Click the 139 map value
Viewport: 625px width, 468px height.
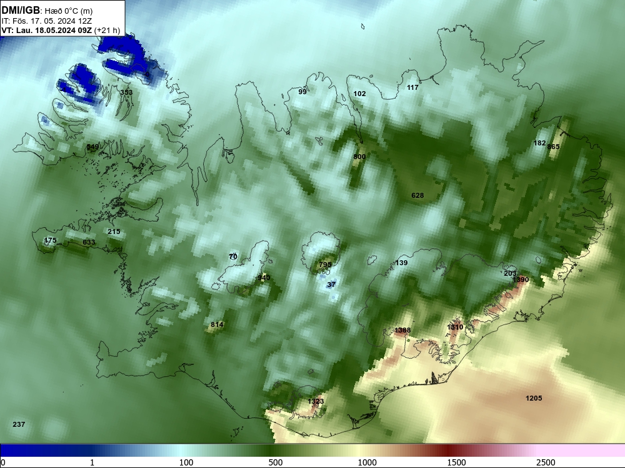pos(401,263)
